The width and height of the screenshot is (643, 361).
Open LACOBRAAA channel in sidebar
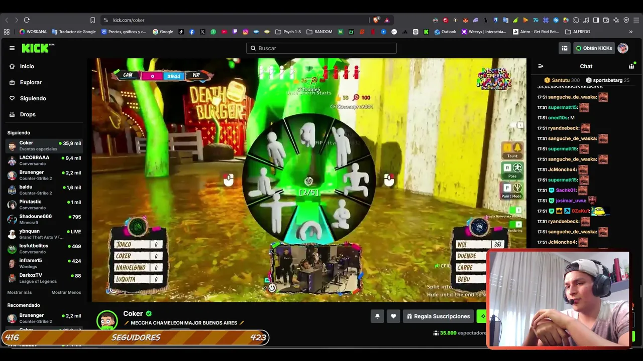pos(44,160)
